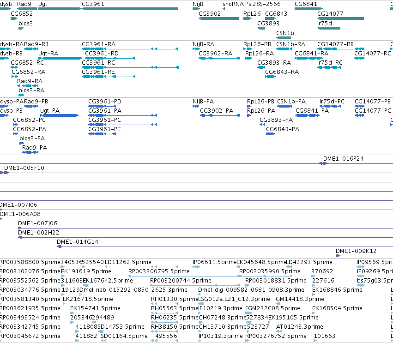Select the DME1-005F10 clone label
The image size is (393, 343).
(24, 168)
